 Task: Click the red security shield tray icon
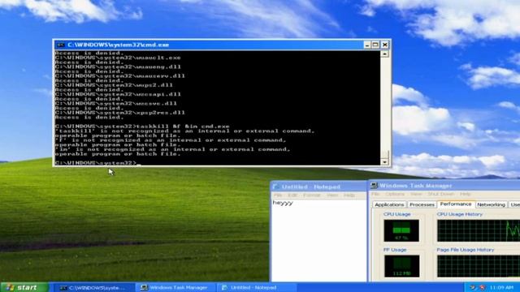pyautogui.click(x=483, y=287)
